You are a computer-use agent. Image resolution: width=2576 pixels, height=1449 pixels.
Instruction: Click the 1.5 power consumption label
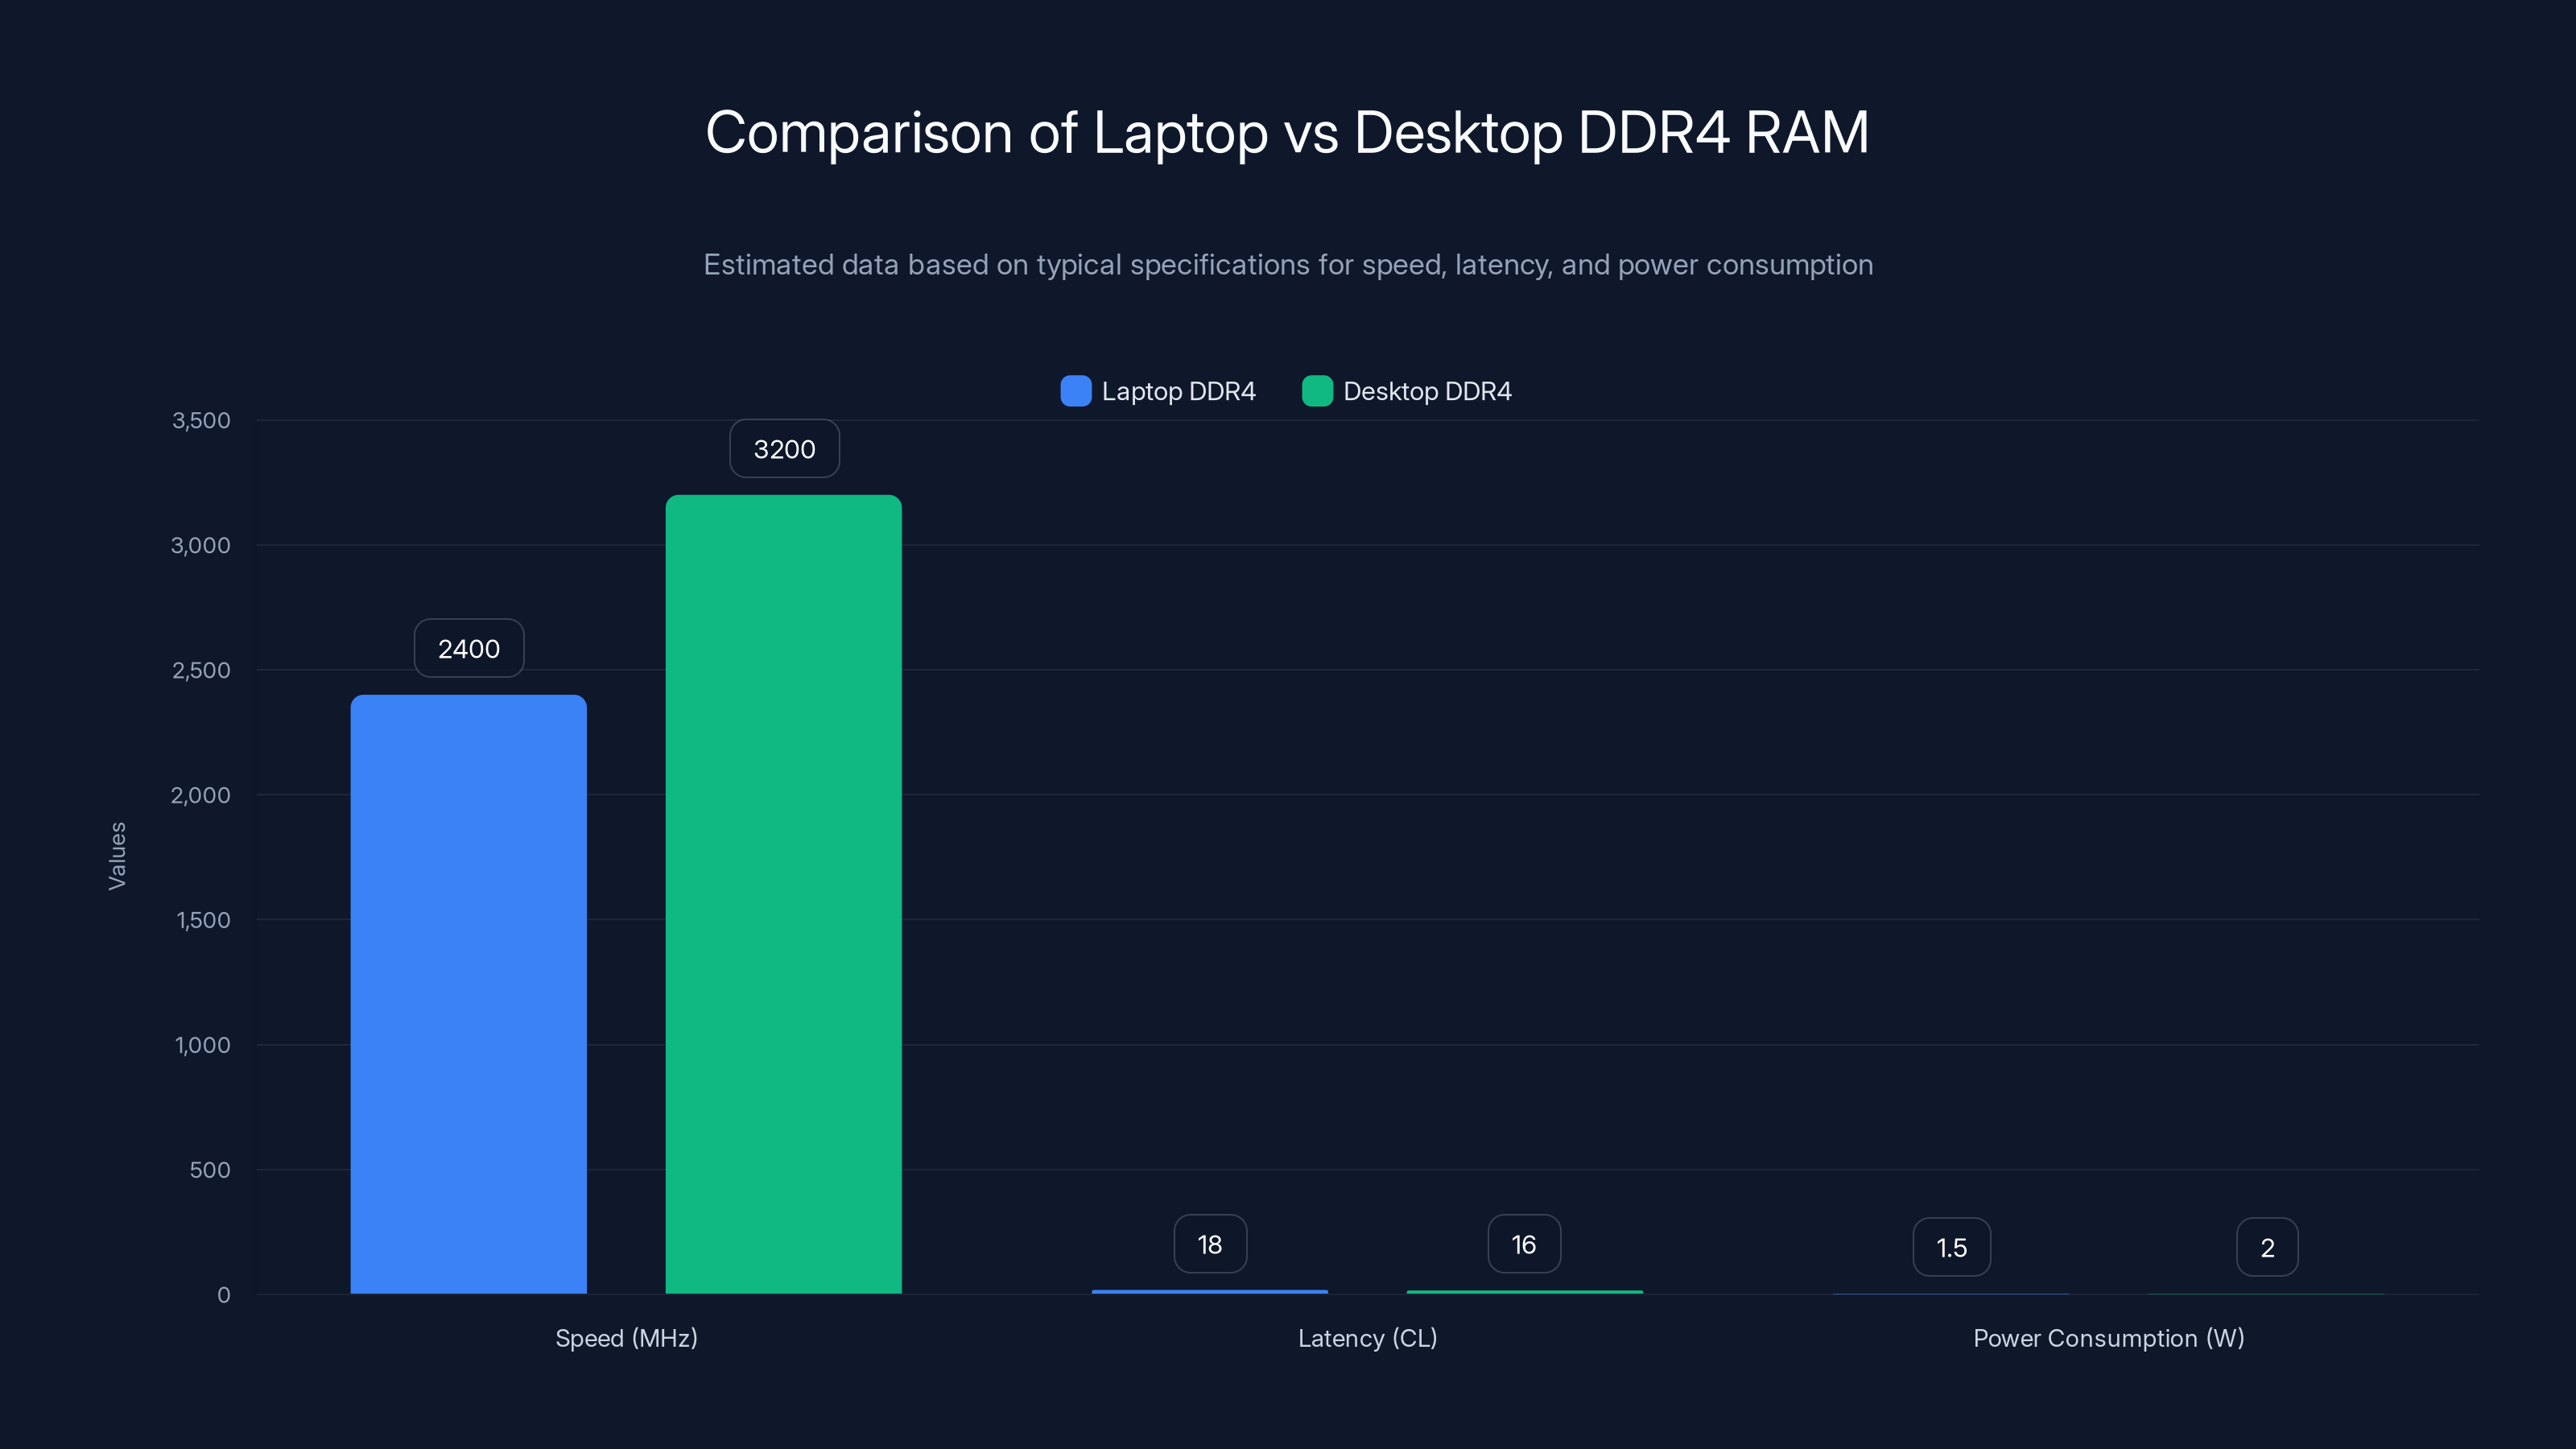1951,1247
